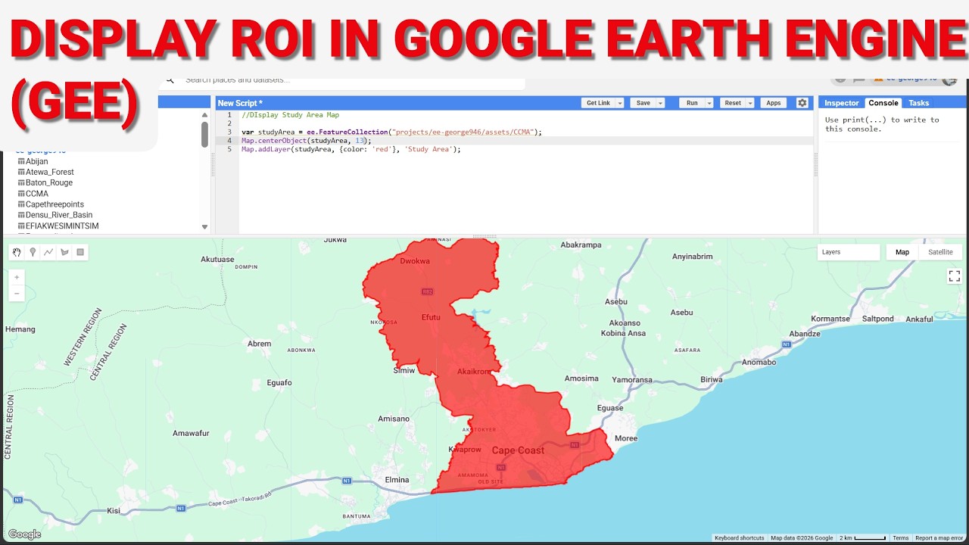969x545 pixels.
Task: Open script settings gear icon
Action: (x=802, y=103)
